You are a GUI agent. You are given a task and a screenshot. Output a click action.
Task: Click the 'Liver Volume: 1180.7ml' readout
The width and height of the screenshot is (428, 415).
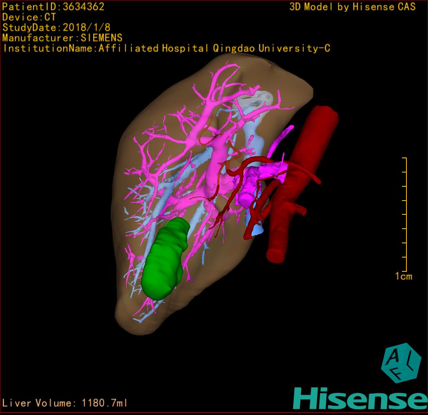pyautogui.click(x=64, y=403)
